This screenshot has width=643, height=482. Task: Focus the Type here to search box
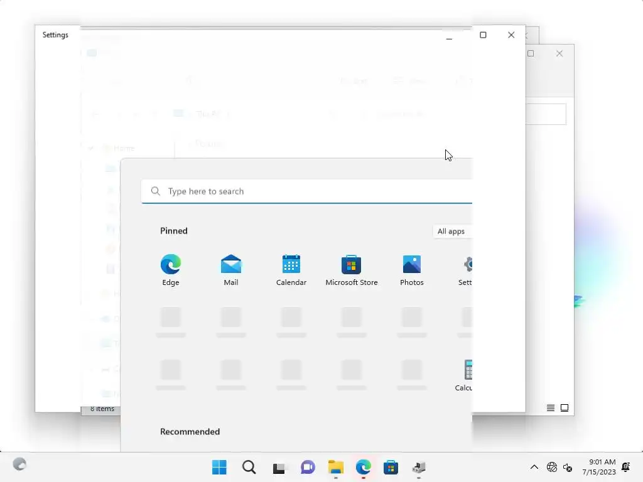point(306,191)
